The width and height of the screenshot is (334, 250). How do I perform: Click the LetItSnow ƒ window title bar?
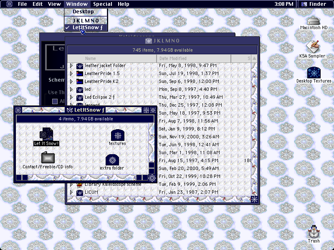86,110
